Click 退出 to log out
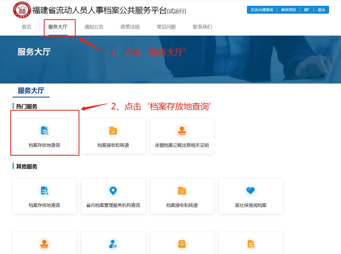Viewport: 341px width, 254px height. click(321, 10)
